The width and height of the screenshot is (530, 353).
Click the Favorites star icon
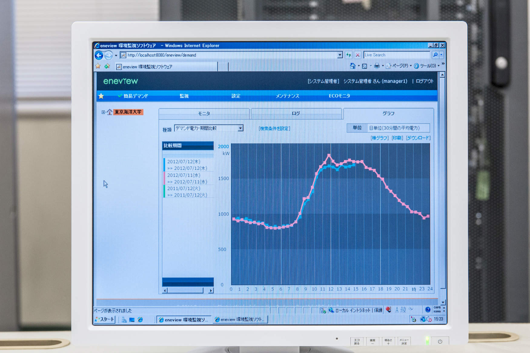(98, 66)
